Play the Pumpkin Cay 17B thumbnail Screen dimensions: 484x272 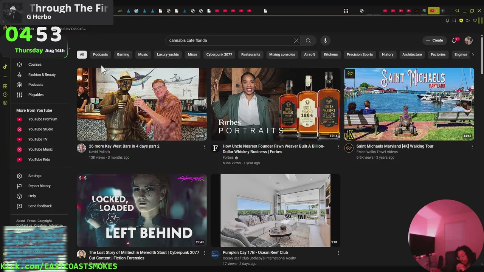pos(275,210)
